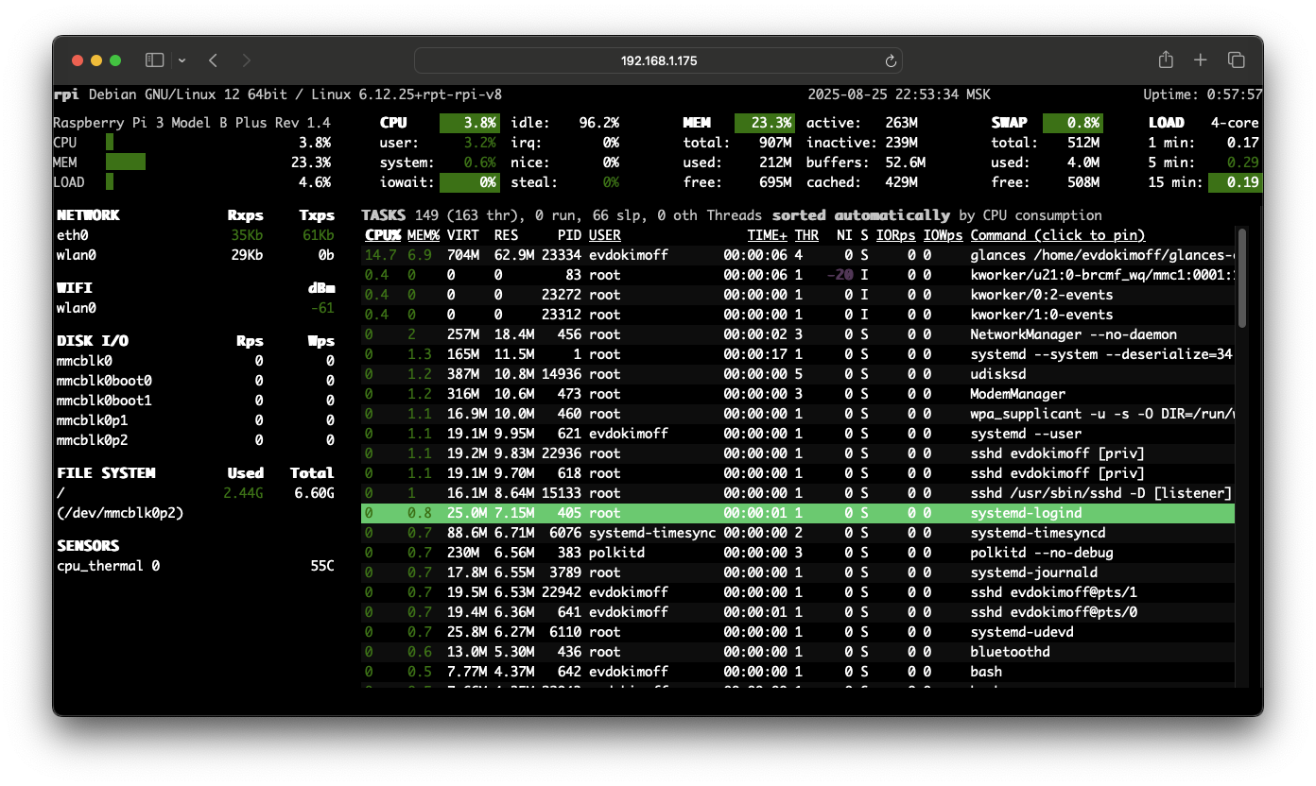Sort processes by the MEM% column header

pyautogui.click(x=424, y=235)
